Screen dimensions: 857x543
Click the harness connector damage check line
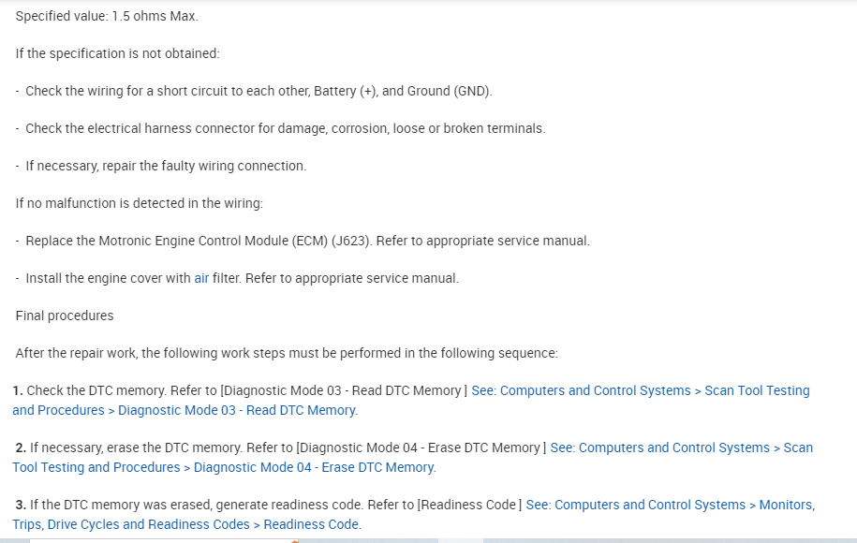285,128
